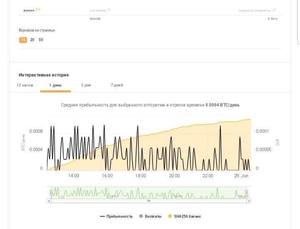
Task: Click the Алгоритм column sort arrows
Action: point(109,10)
